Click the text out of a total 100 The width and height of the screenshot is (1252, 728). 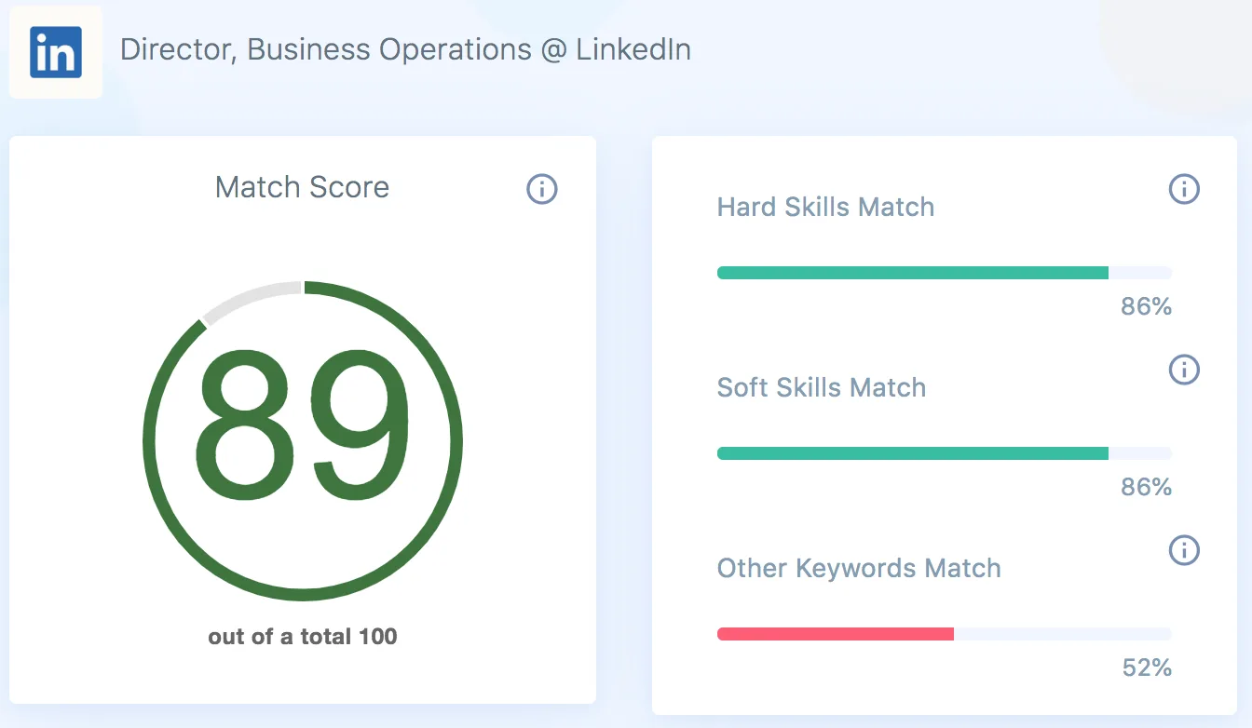coord(303,637)
